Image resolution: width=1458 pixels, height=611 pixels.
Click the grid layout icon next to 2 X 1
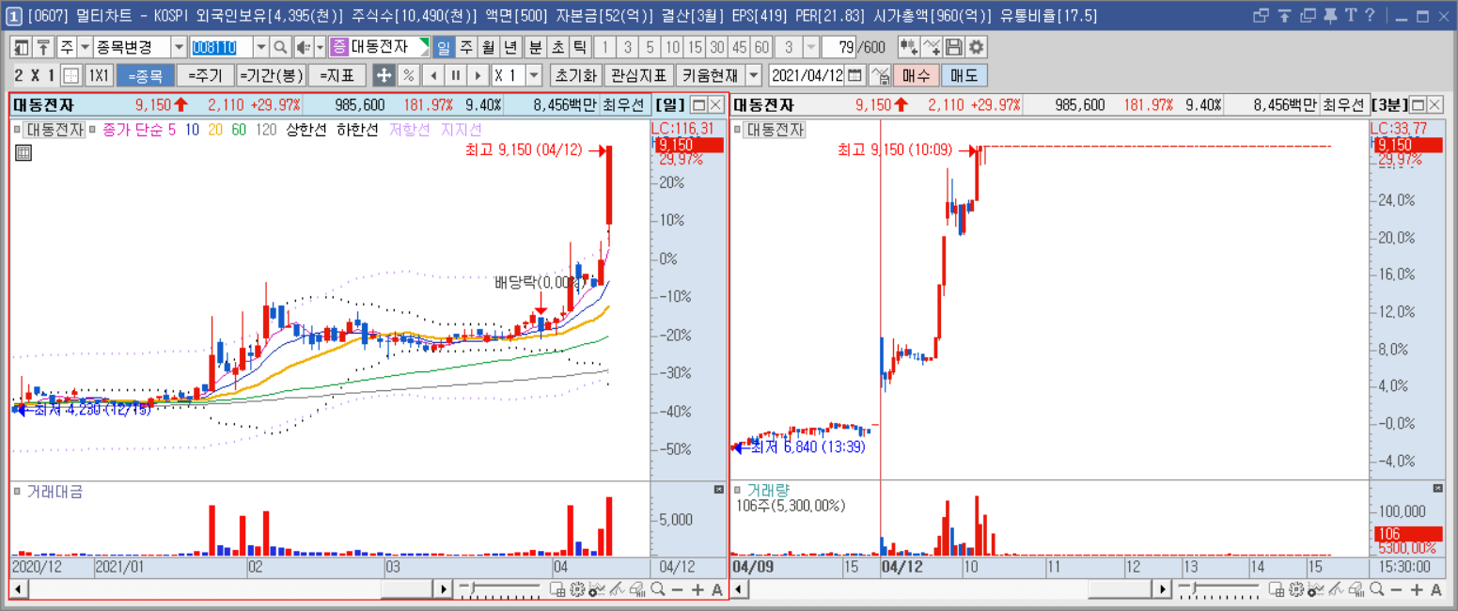71,75
